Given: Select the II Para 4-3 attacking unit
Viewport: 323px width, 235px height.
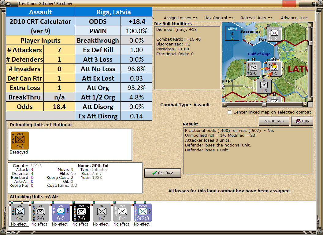Looking at the screenshot, I should [x=20, y=213].
